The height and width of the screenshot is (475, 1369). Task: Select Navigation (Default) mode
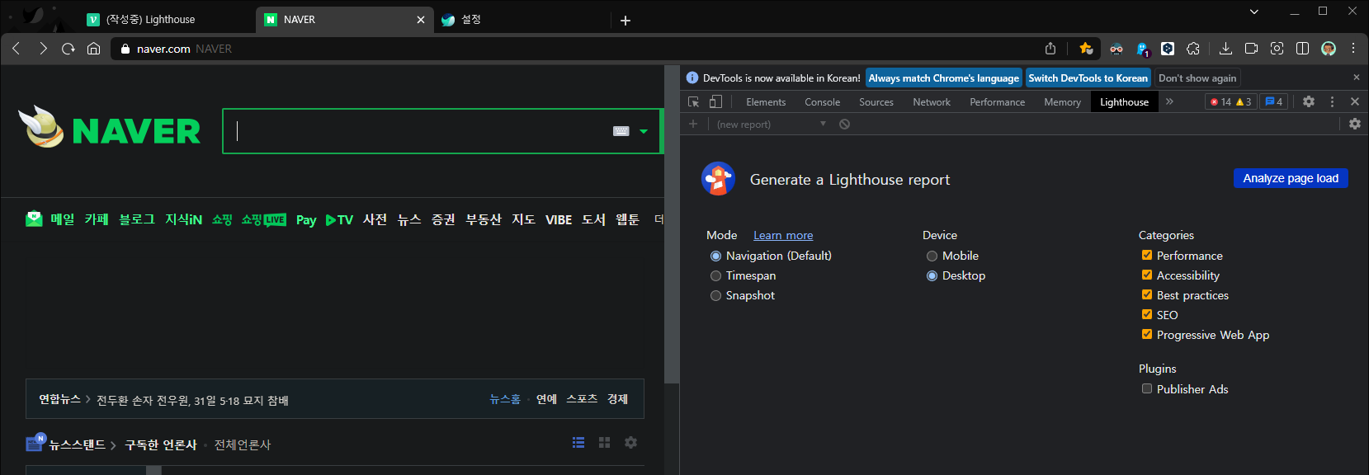715,256
